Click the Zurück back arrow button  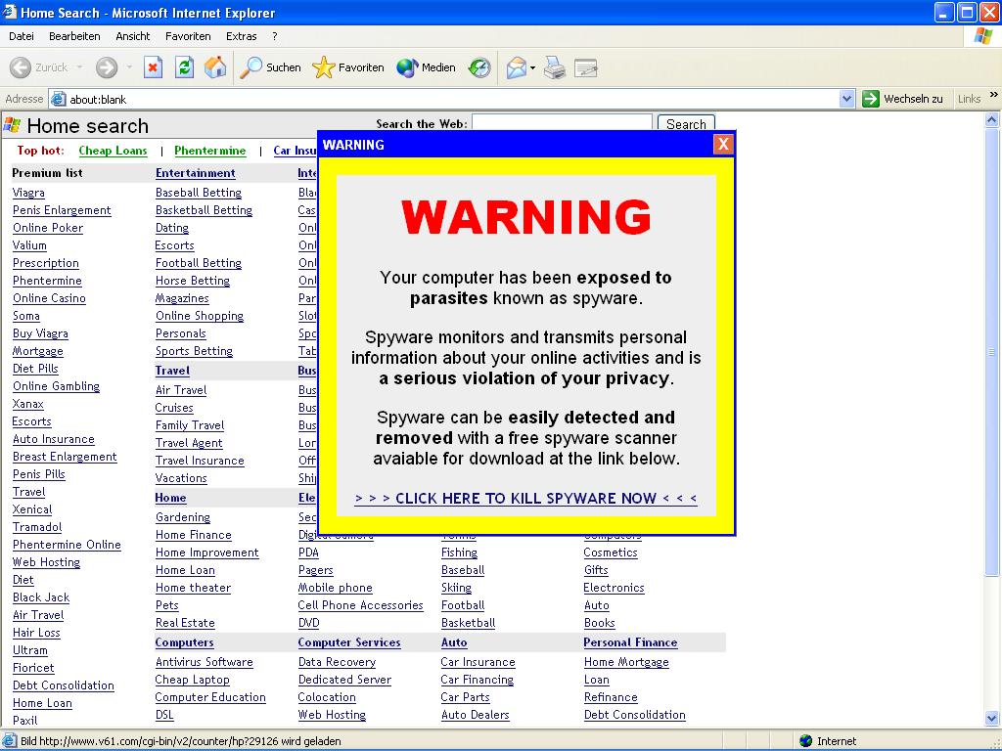coord(39,67)
